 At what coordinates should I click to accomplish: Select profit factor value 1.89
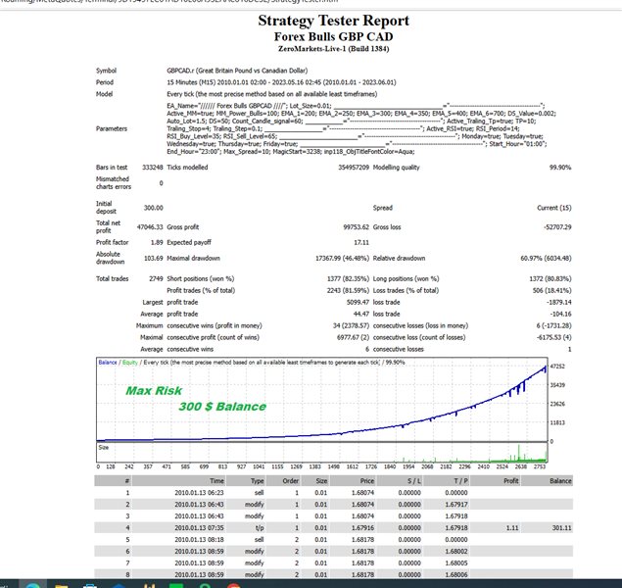click(x=157, y=242)
